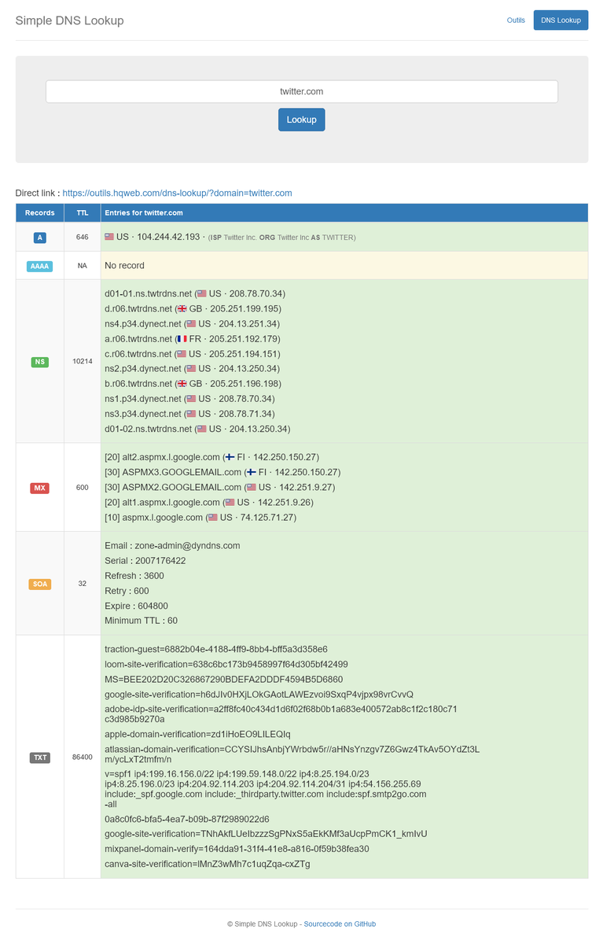Click the No record AAAA entry
603x944 pixels.
[124, 266]
